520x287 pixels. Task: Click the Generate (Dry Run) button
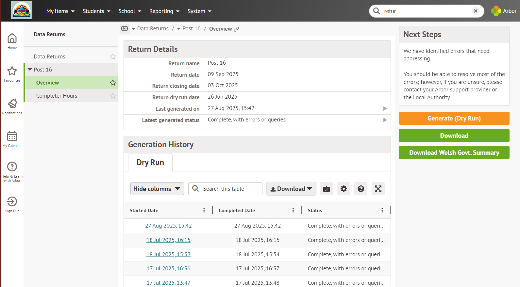[454, 118]
